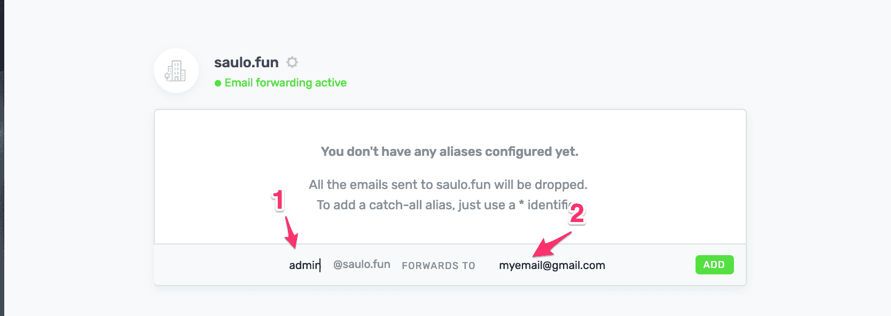This screenshot has height=316, width=891.
Task: Focus the myemail@gmail.com destination field
Action: tap(552, 265)
